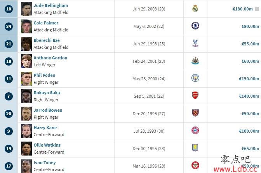The width and height of the screenshot is (261, 173).
Task: Click the Arsenal club crest
Action: click(x=195, y=95)
